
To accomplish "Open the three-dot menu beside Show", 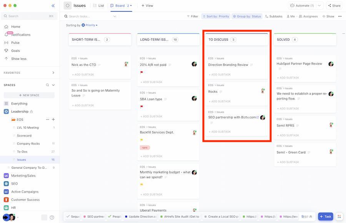I will point(340,17).
